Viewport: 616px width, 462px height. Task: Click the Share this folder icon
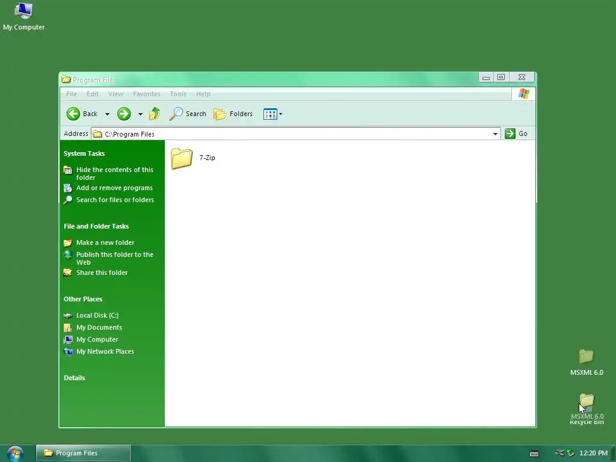tap(68, 273)
